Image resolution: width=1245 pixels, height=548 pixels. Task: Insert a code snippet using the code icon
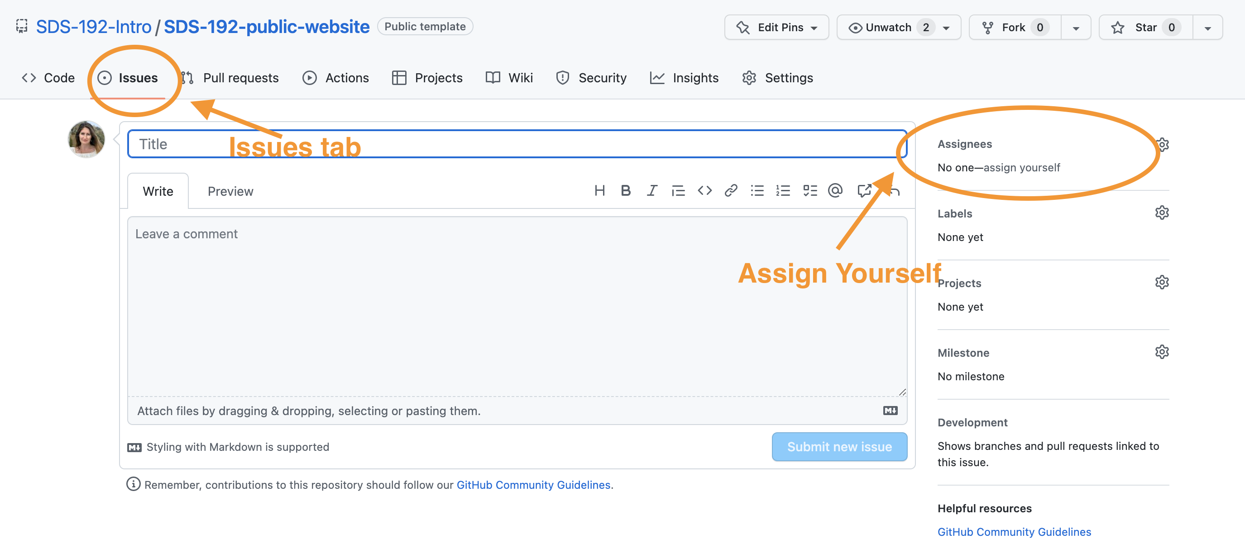pos(704,191)
